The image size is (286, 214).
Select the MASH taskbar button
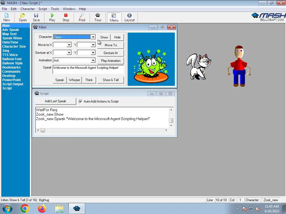coord(77,208)
